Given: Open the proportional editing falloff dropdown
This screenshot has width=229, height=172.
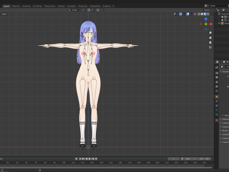Looking at the screenshot, I should (x=102, y=10).
